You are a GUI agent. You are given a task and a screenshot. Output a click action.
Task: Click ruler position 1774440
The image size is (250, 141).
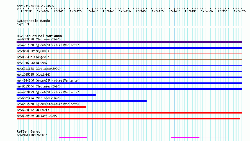108,11
